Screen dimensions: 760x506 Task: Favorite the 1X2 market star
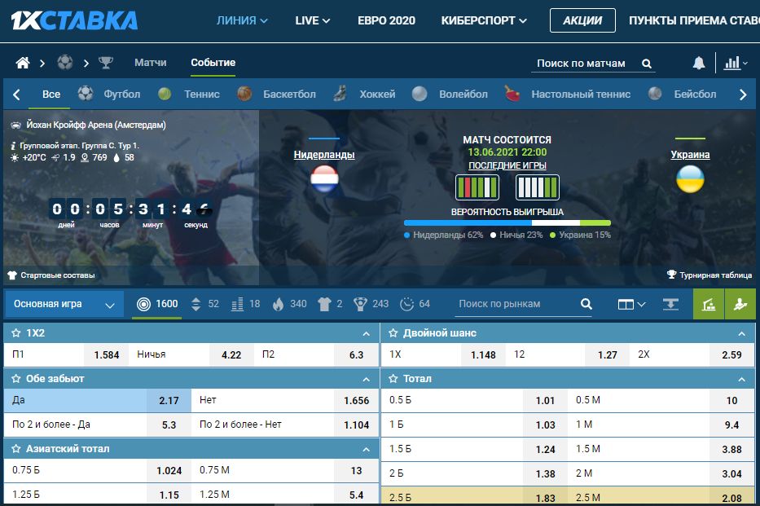[16, 333]
